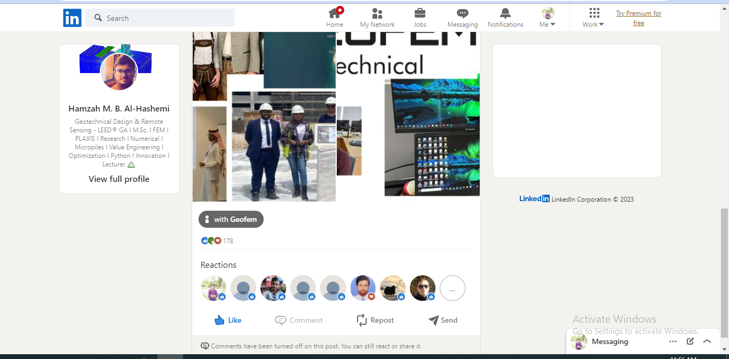The height and width of the screenshot is (359, 729).
Task: Compose a new message icon
Action: (x=690, y=341)
